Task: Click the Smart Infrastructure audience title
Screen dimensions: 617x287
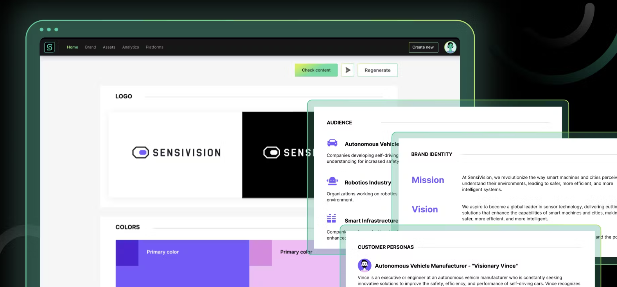Action: pyautogui.click(x=371, y=221)
